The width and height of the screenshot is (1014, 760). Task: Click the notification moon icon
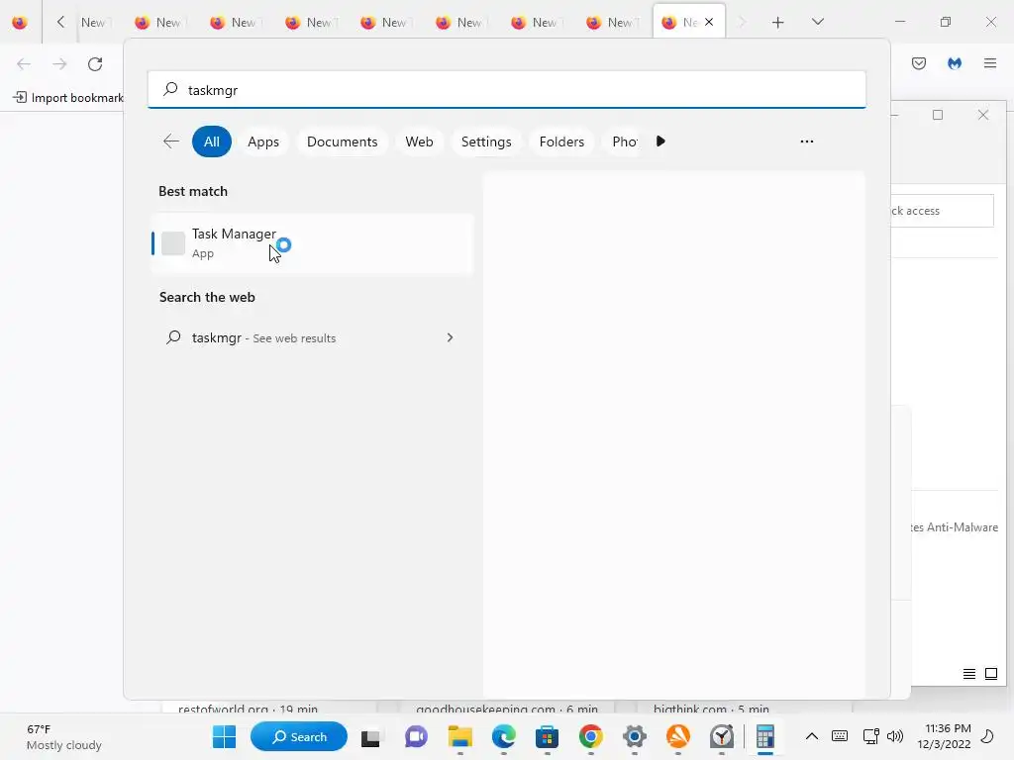[987, 736]
